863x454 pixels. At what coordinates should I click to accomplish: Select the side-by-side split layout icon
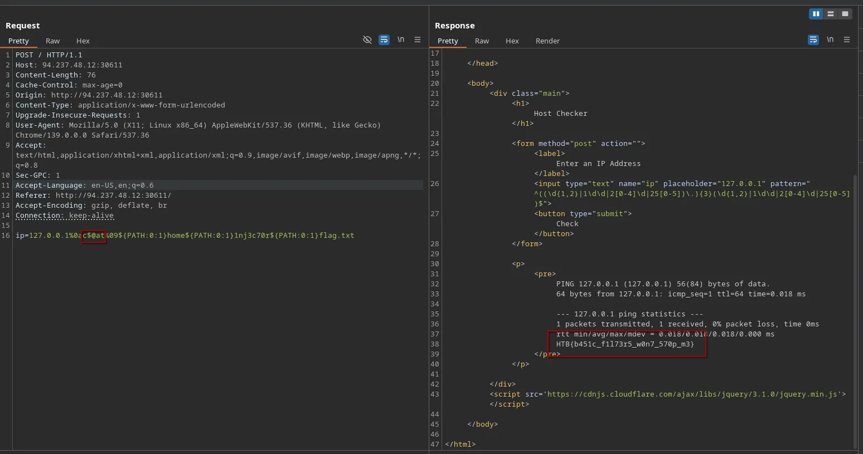tap(816, 14)
